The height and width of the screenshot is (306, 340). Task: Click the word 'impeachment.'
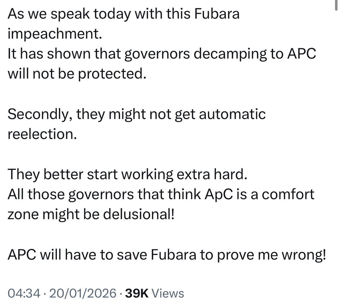point(54,34)
